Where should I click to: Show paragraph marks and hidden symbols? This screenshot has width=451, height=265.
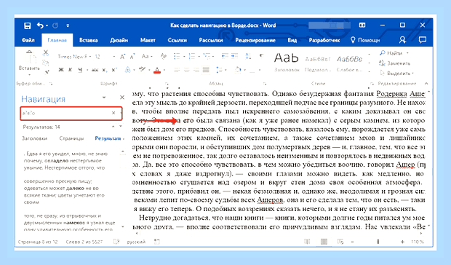pos(261,56)
